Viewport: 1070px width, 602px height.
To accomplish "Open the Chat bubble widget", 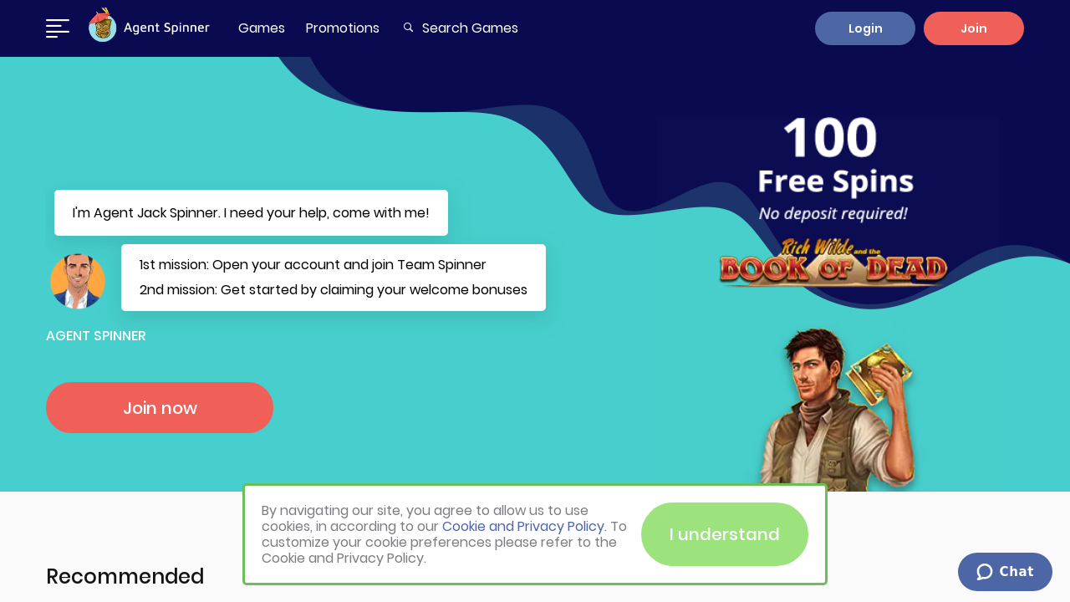I will click(1005, 572).
